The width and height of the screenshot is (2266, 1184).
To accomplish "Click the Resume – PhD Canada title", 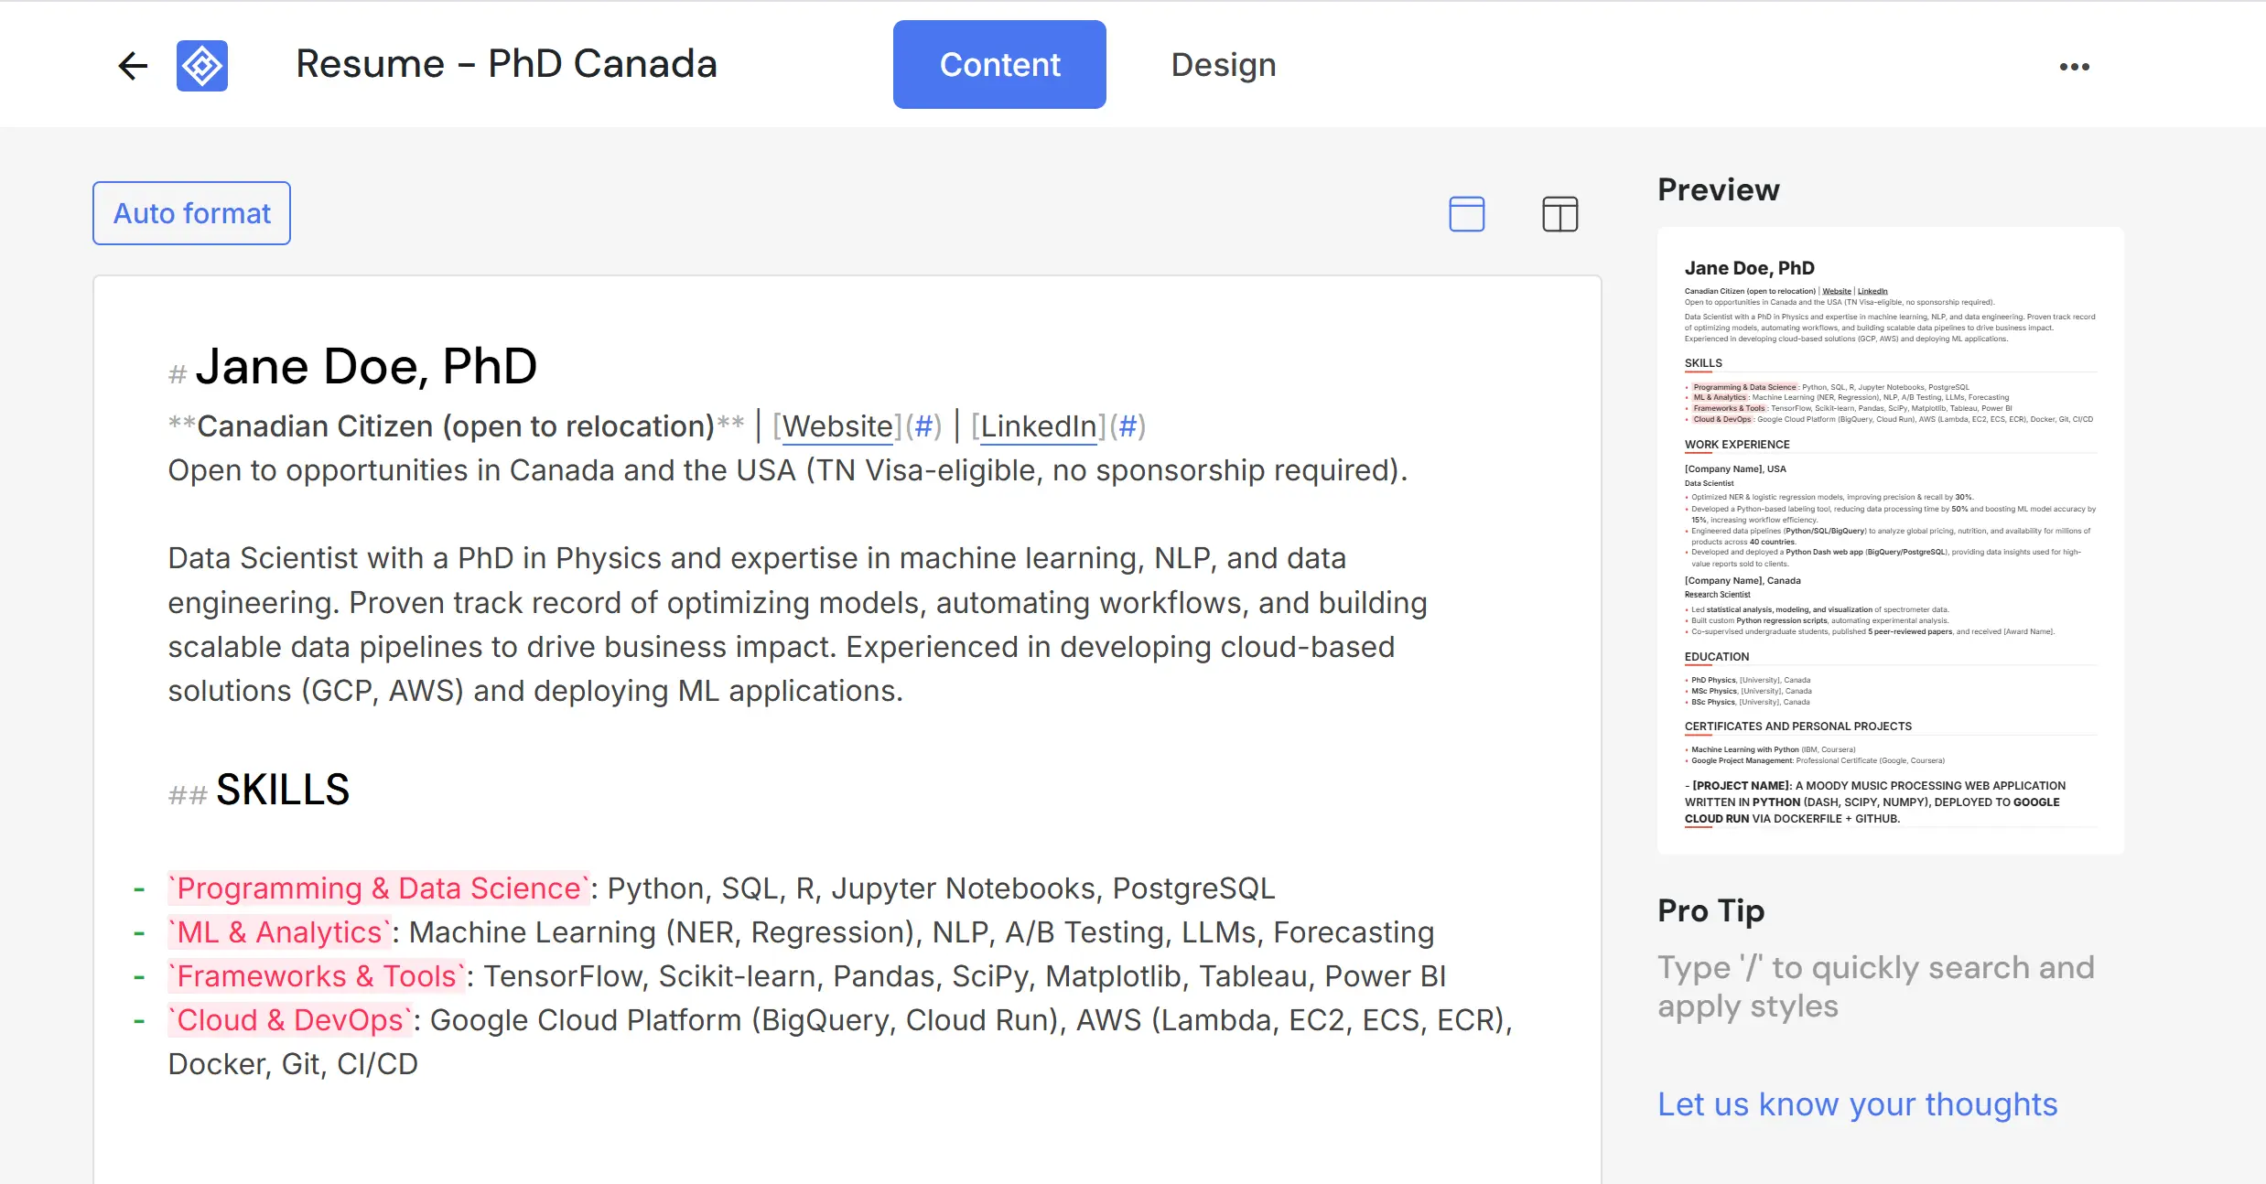I will (x=506, y=64).
